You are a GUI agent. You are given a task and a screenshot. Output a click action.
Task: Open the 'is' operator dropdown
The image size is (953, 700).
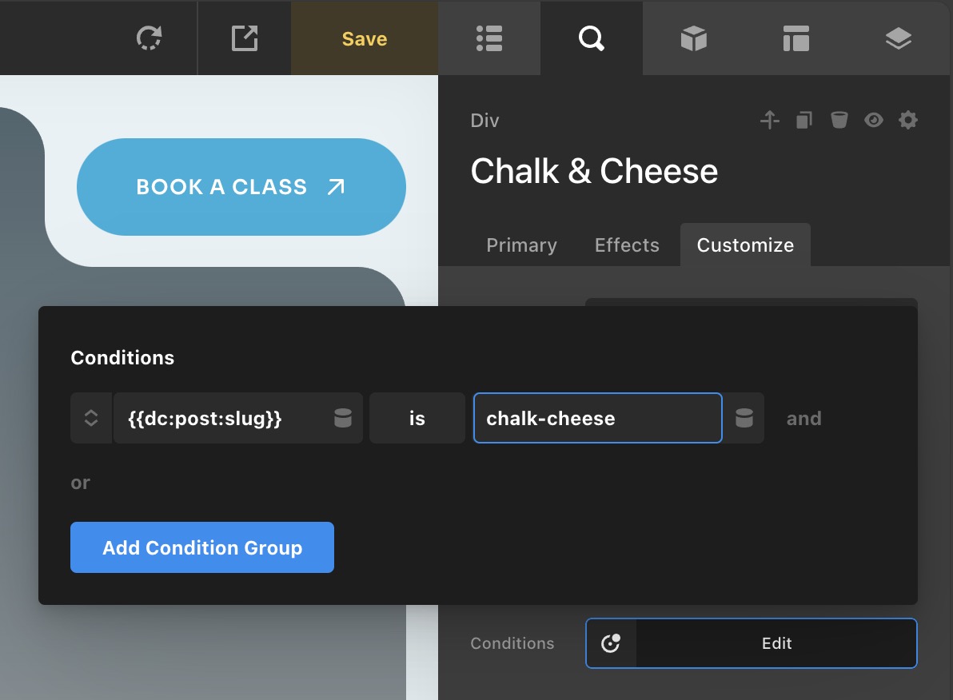[417, 418]
